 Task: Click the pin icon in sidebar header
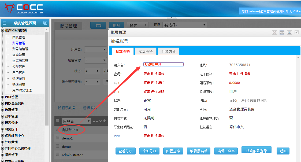click(x=45, y=23)
